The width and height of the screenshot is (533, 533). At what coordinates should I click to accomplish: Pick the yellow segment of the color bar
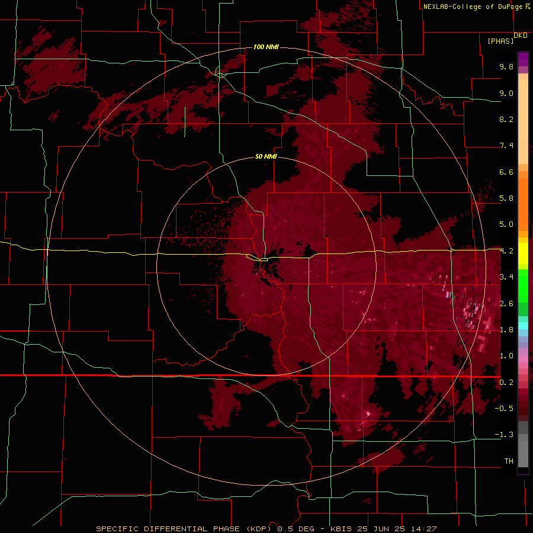[523, 253]
